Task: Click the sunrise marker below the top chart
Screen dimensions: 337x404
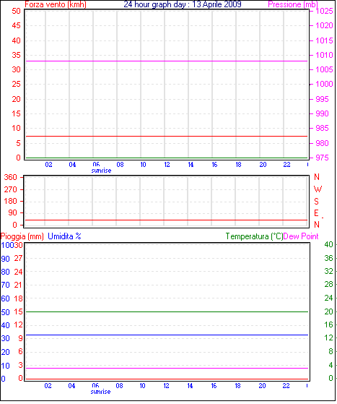Action: [101, 171]
